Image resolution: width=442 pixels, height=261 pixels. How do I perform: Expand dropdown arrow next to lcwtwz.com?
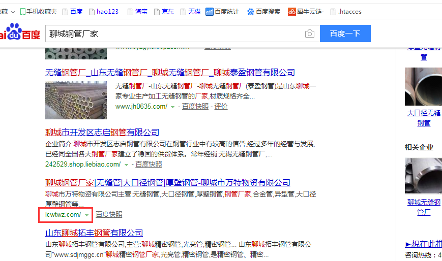(x=87, y=215)
